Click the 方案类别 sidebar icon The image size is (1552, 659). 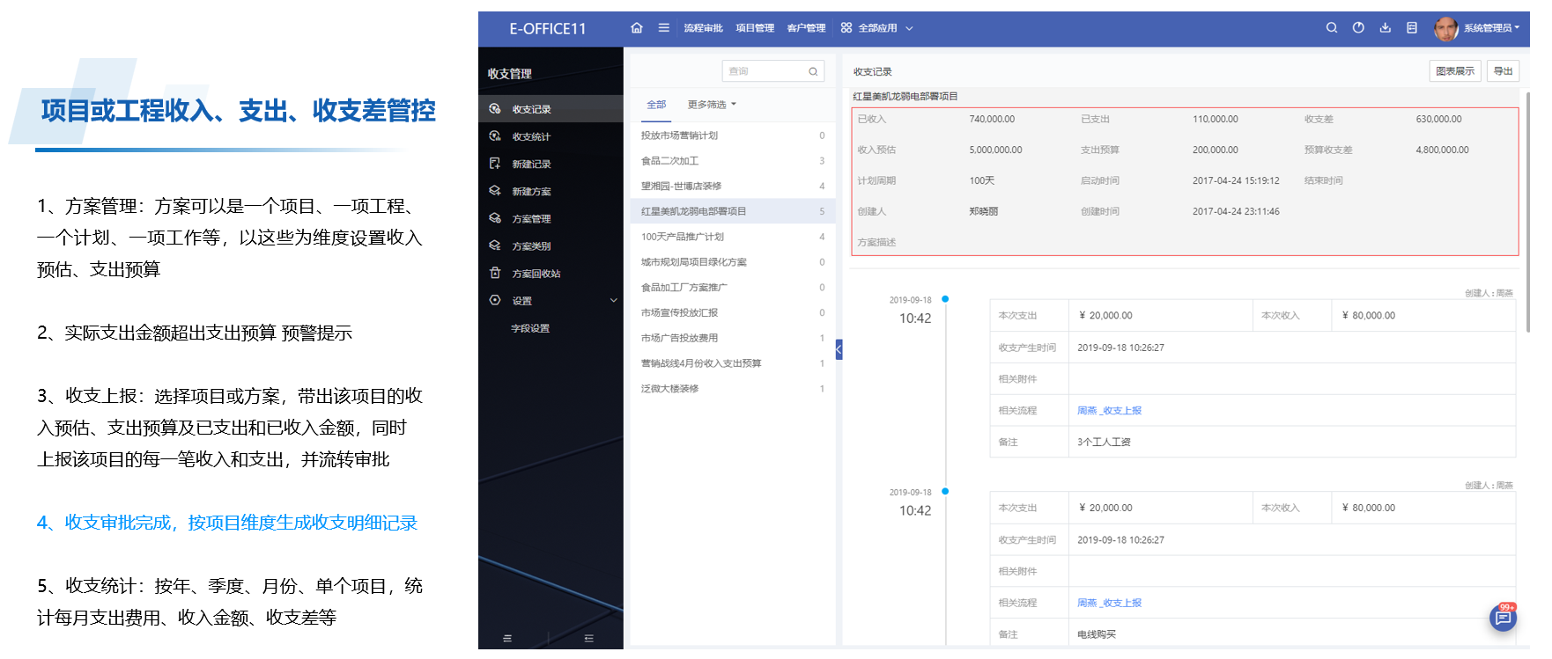[x=495, y=245]
